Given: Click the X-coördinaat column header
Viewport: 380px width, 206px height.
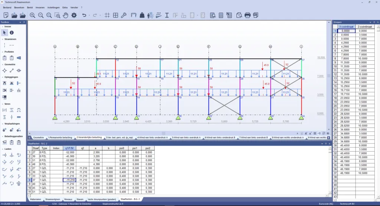Looking at the screenshot, I should click(x=346, y=27).
